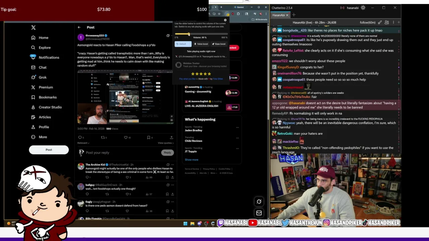Click the Gemini button in Chrome
Viewport: 429px width, 241px height.
(x=239, y=7)
